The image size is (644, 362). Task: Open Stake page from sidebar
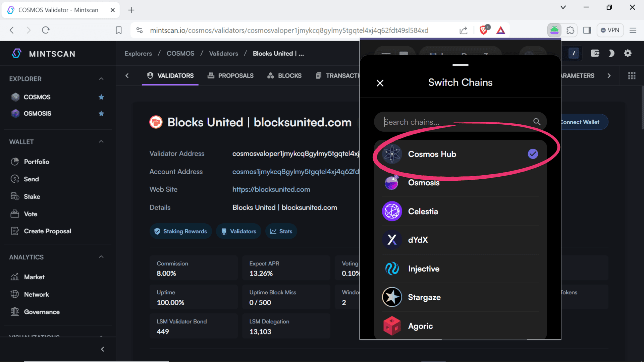coord(32,197)
